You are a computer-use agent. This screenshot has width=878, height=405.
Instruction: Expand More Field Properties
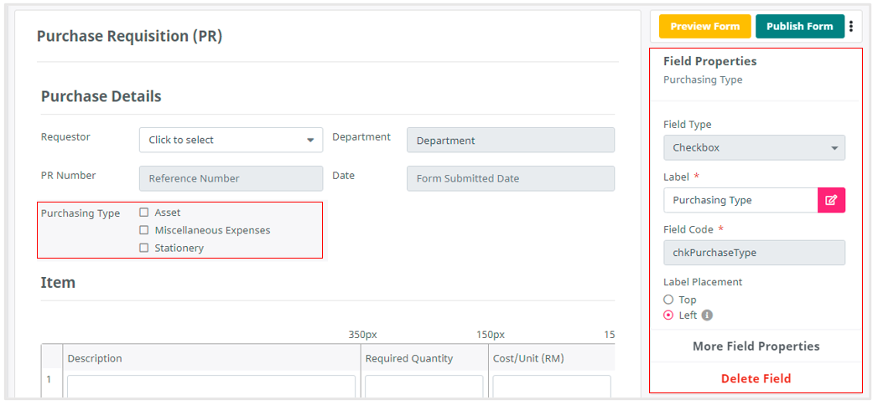pyautogui.click(x=756, y=346)
